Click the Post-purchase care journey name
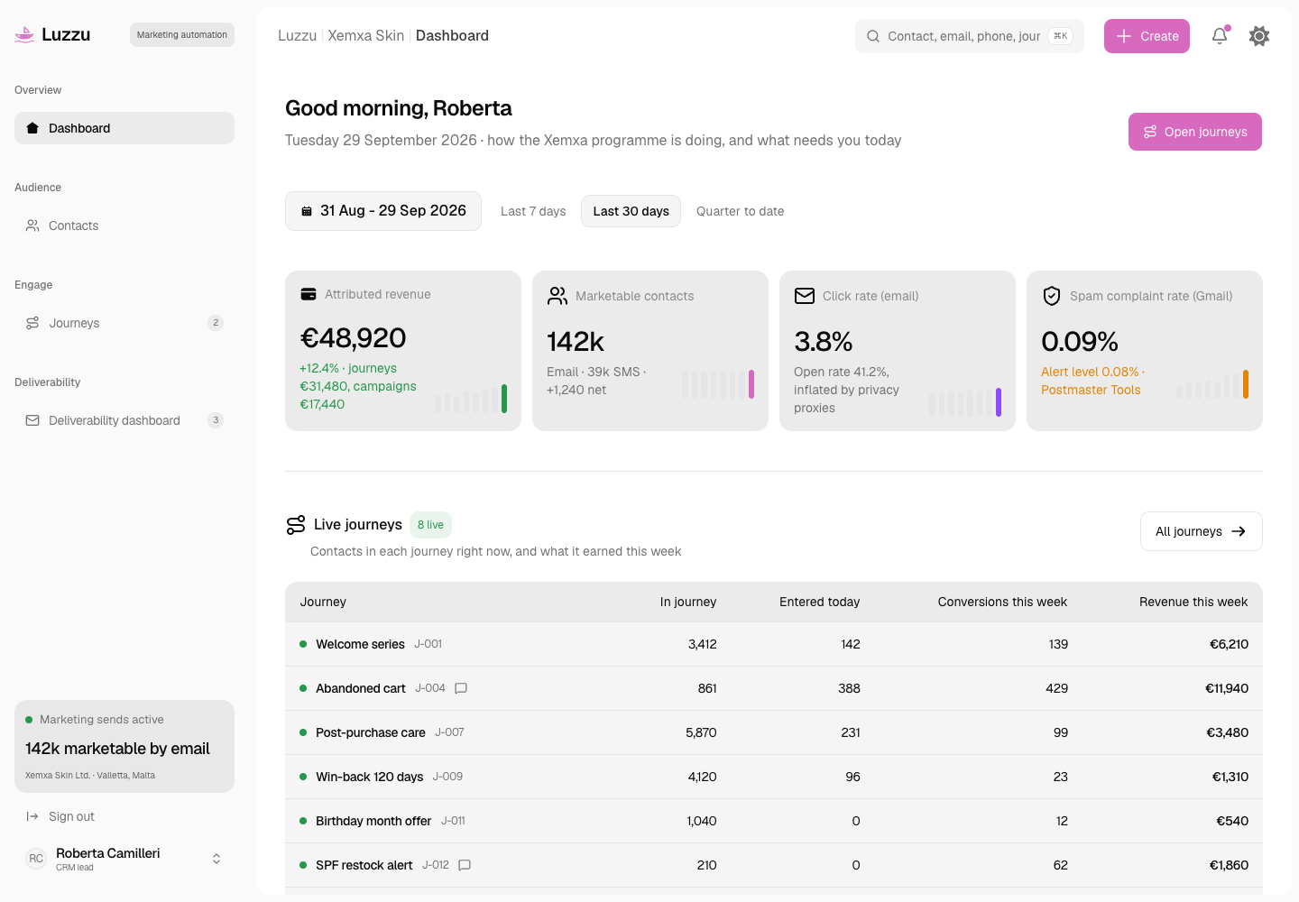 tap(371, 732)
